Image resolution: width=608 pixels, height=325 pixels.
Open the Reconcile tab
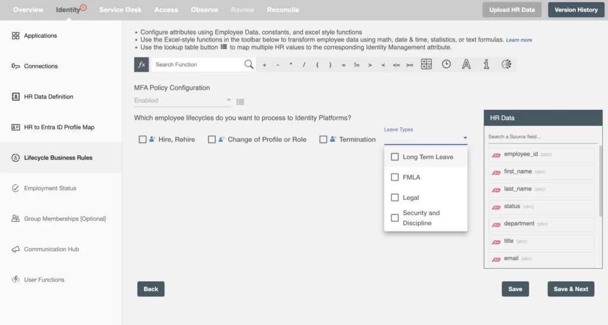point(283,9)
